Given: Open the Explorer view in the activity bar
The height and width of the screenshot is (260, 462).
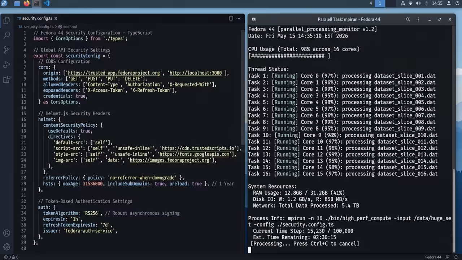Looking at the screenshot, I should pyautogui.click(x=6, y=21).
